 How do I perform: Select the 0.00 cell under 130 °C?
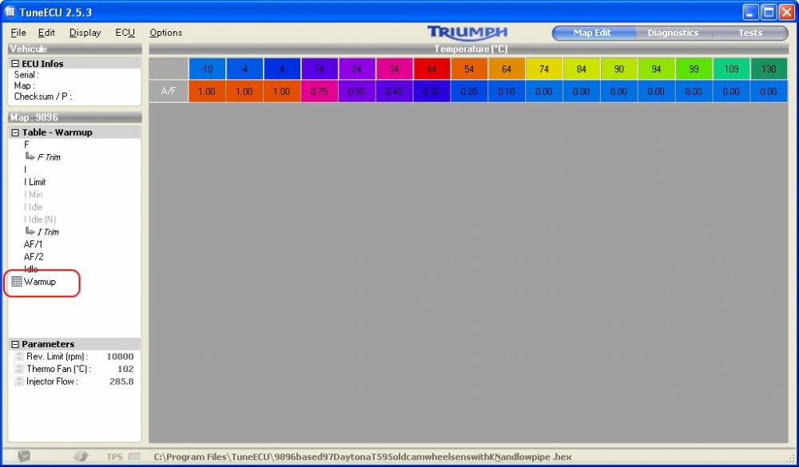click(769, 92)
